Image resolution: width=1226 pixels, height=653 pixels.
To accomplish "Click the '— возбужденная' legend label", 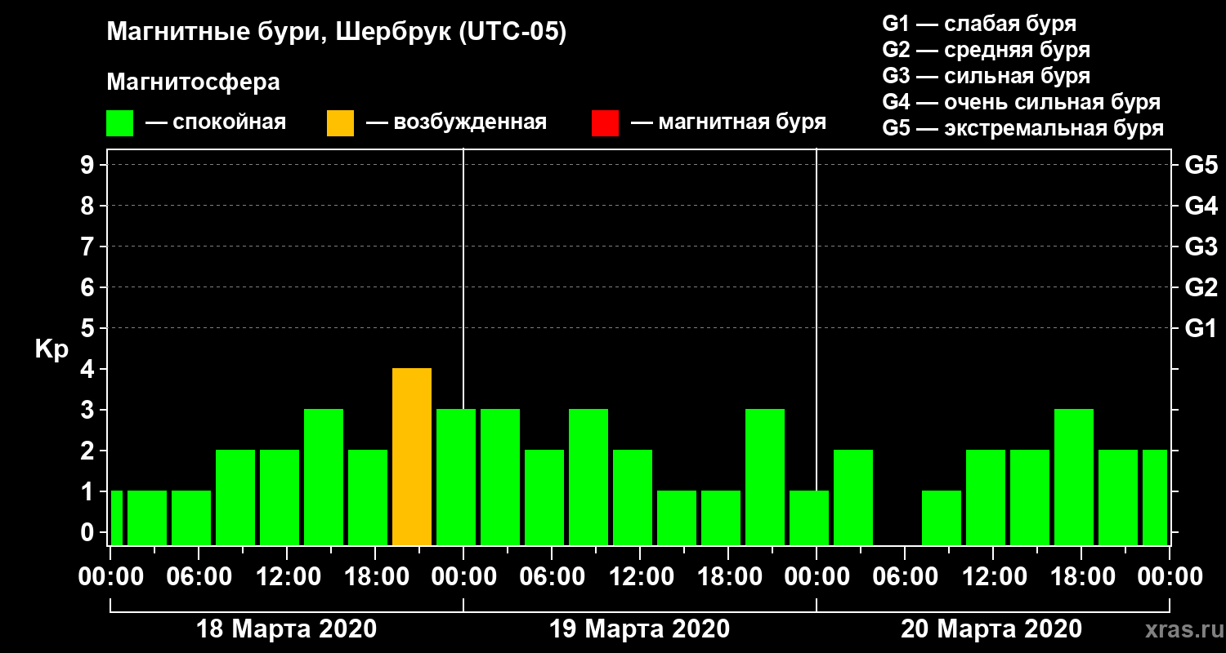I will (x=456, y=123).
